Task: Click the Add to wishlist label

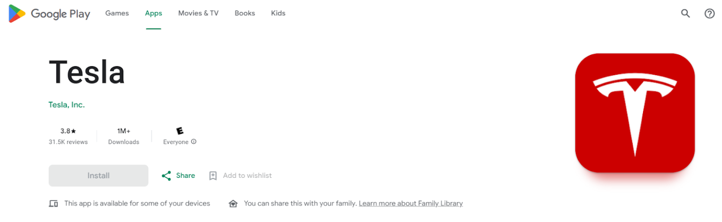Action: click(x=247, y=176)
